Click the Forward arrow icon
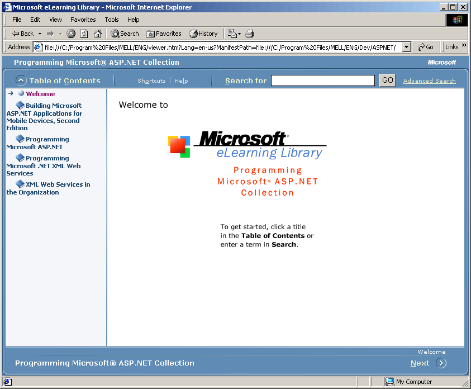 point(50,34)
